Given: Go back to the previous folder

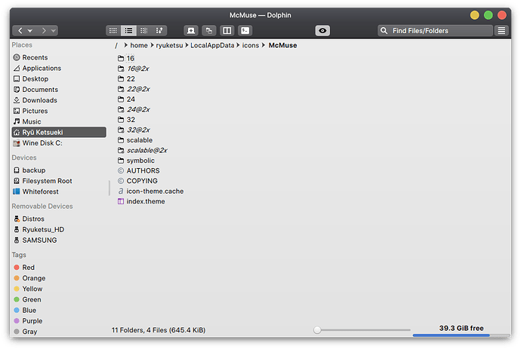Looking at the screenshot, I should tap(20, 31).
